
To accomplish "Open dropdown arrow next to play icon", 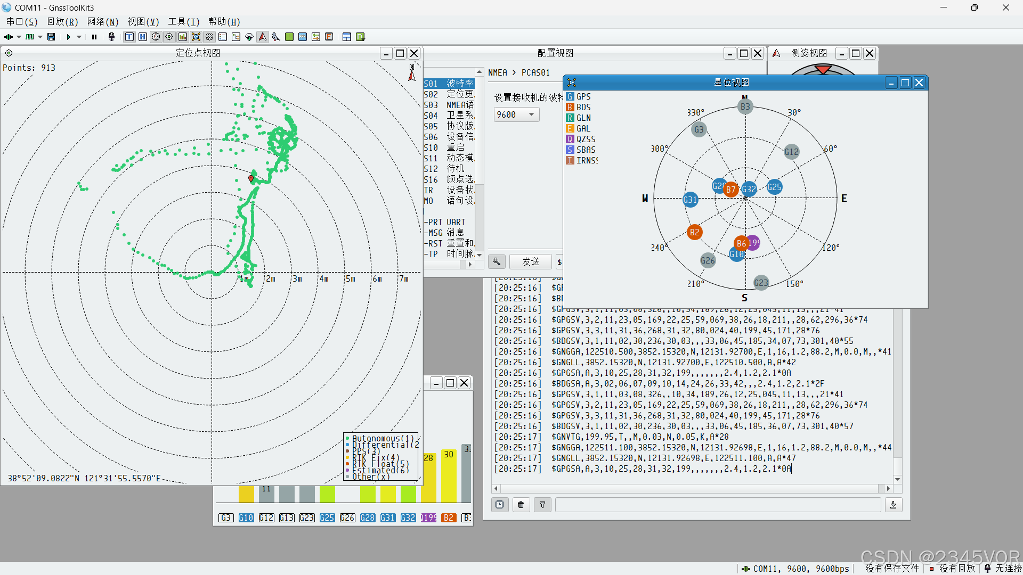I will tap(79, 37).
